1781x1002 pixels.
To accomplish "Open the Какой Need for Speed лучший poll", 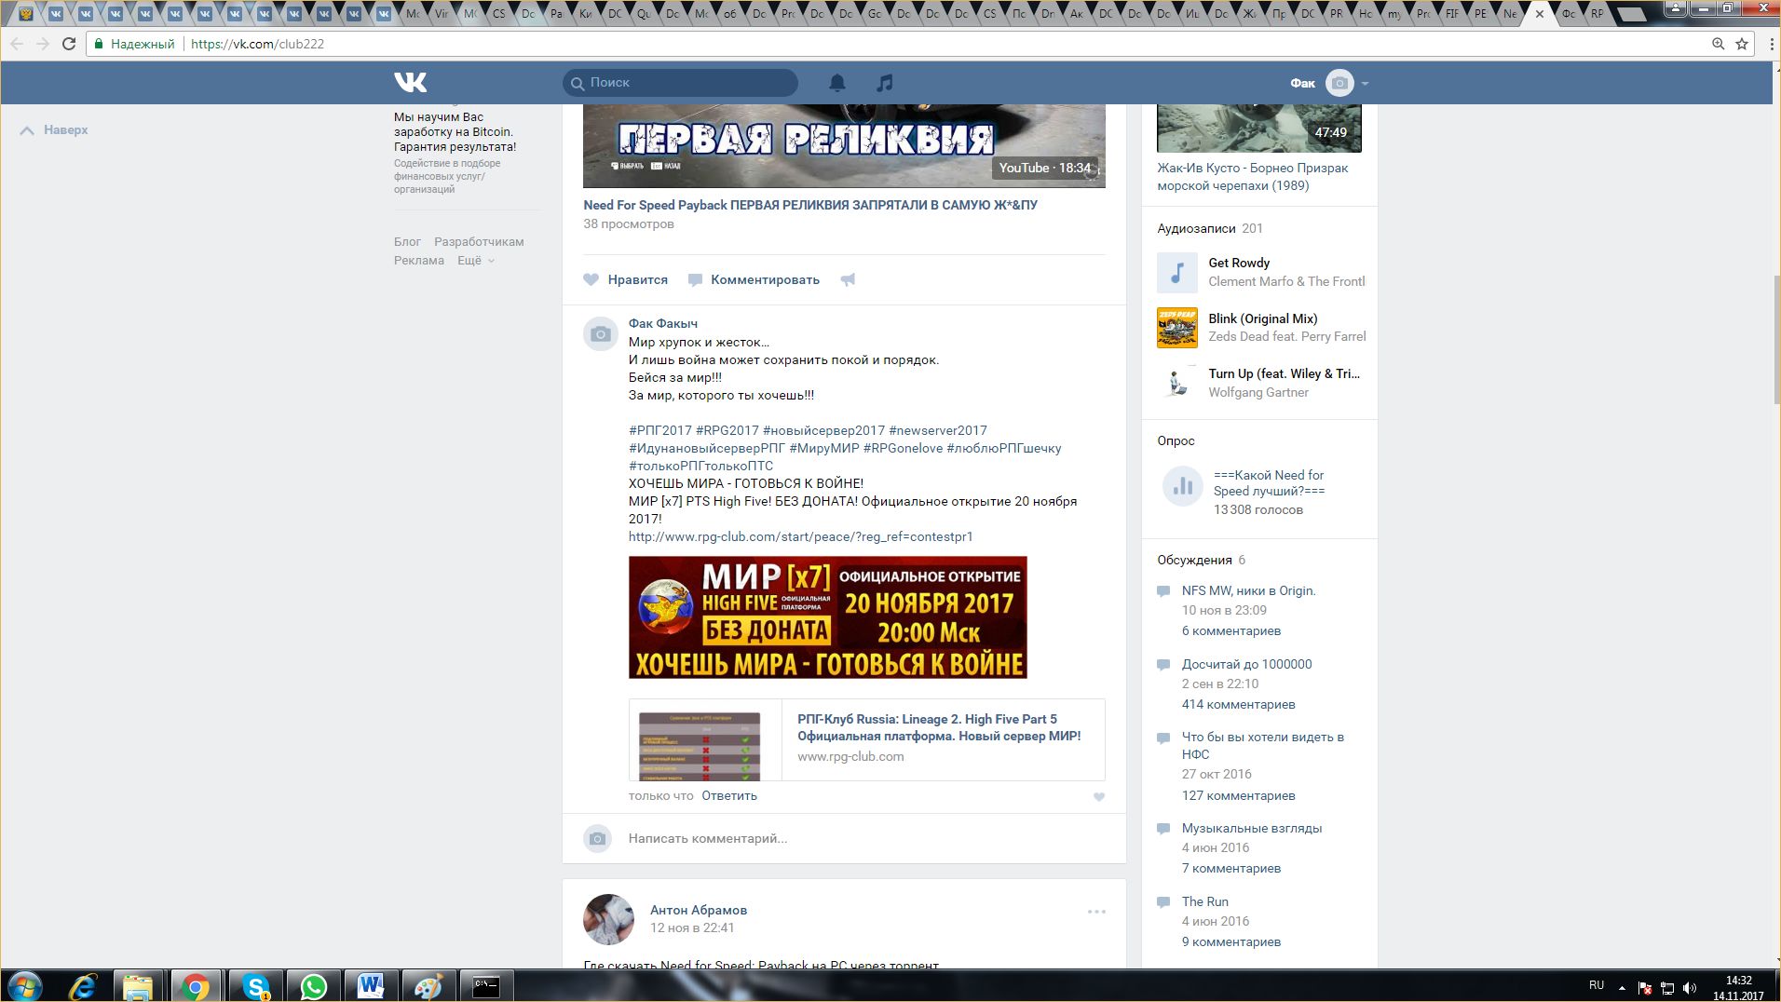I will point(1268,483).
